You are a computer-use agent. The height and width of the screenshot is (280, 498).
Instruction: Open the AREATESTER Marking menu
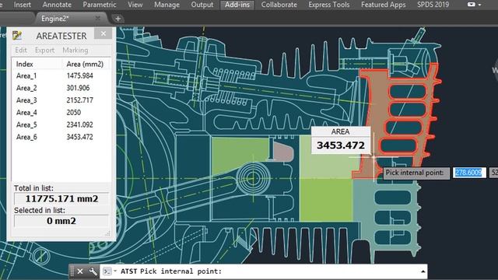(75, 50)
